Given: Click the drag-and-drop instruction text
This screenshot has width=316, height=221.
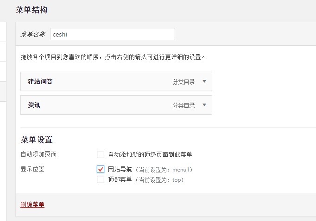Looking at the screenshot, I should pos(113,57).
